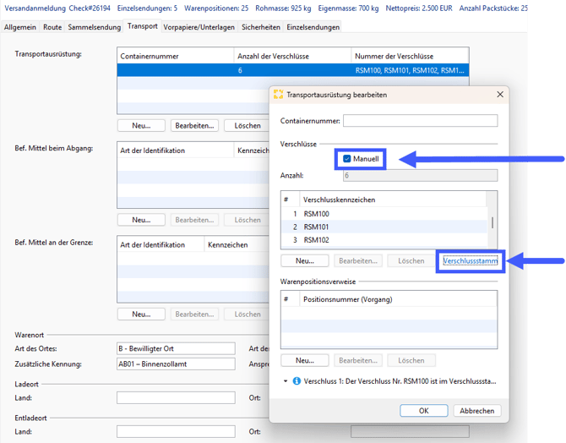Screen dimensions: 566x443
Task: Select the RSM102 seal row
Action: (384, 240)
